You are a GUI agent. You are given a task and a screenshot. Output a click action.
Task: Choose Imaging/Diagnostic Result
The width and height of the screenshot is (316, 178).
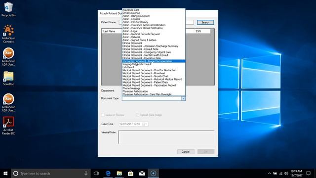(x=154, y=64)
